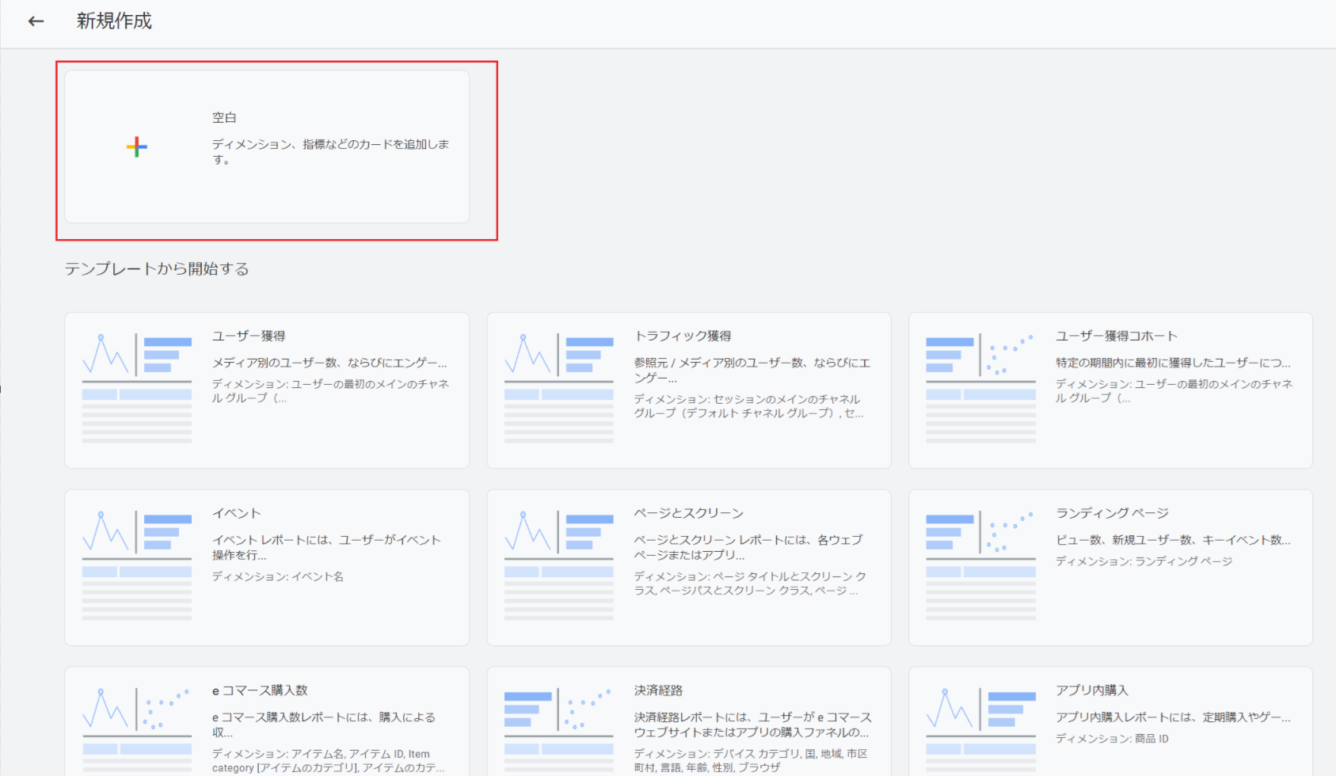This screenshot has width=1336, height=776.
Task: Click description メディア別のユーザー数、ならびにエンゲー...
Action: (x=329, y=363)
